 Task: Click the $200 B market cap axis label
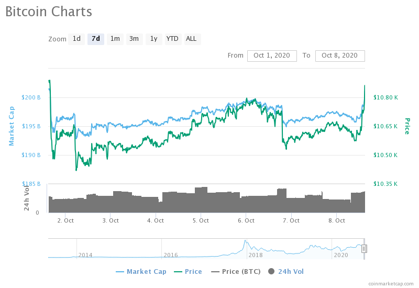[x=31, y=97]
